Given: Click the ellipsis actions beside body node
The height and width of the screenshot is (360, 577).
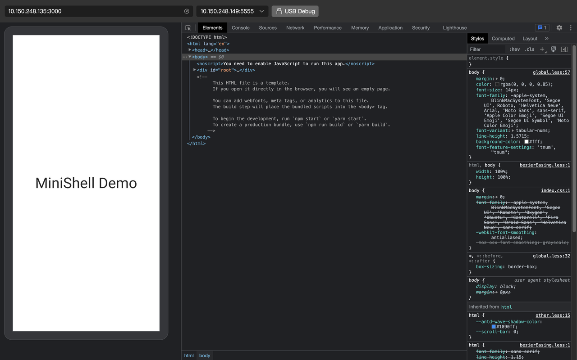Looking at the screenshot, I should point(184,57).
